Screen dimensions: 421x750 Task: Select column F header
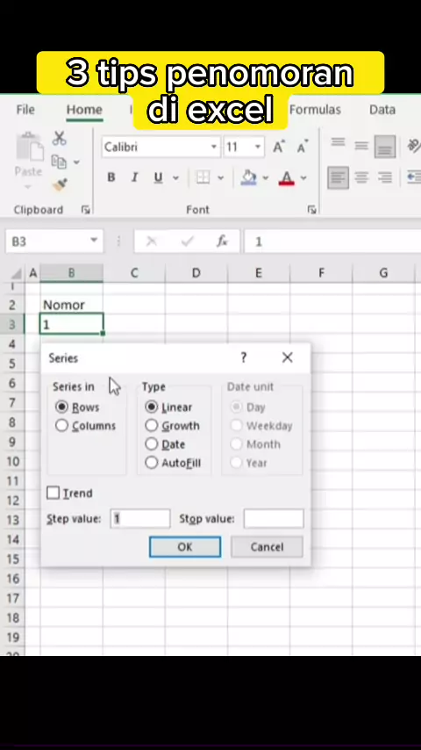click(321, 273)
